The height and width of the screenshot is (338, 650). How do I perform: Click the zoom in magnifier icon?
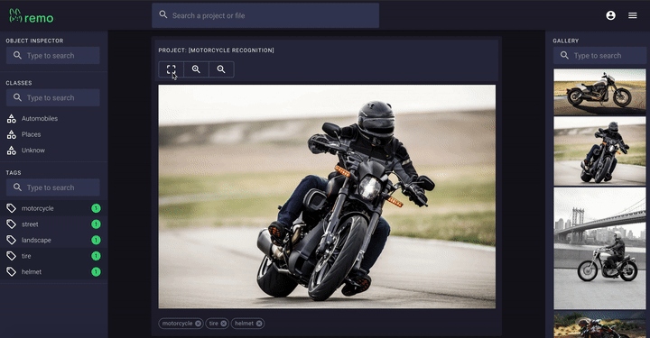(196, 69)
